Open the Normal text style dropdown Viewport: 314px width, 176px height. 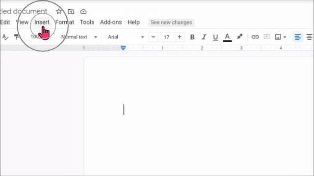(79, 37)
